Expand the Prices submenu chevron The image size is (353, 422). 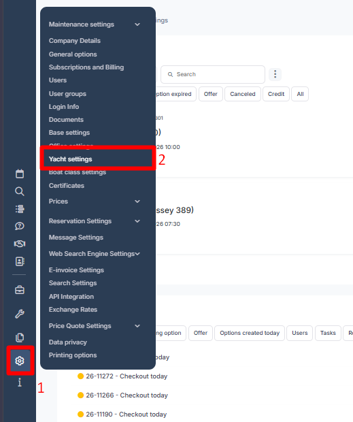[x=137, y=201]
